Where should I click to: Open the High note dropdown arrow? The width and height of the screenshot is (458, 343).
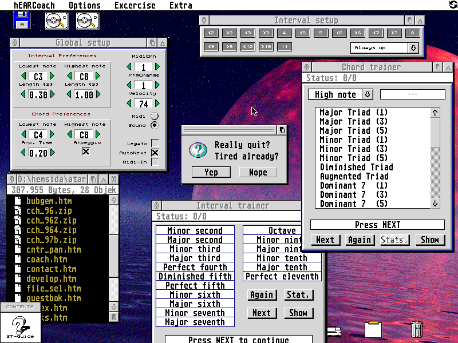368,94
